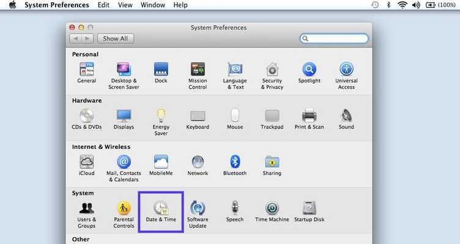Screen dimensions: 460x244
Task: Open the Sound preferences pane
Action: 346,119
